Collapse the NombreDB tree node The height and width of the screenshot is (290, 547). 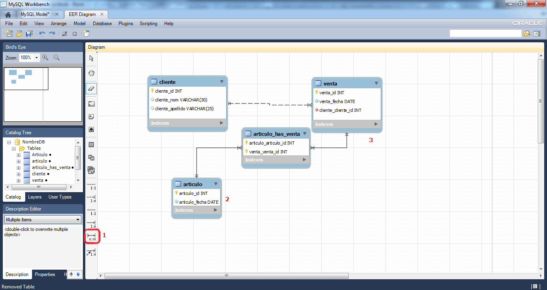9,142
